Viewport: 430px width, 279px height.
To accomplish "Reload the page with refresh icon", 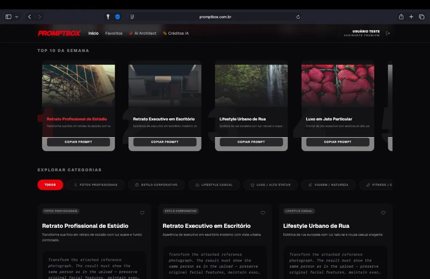I will 298,17.
